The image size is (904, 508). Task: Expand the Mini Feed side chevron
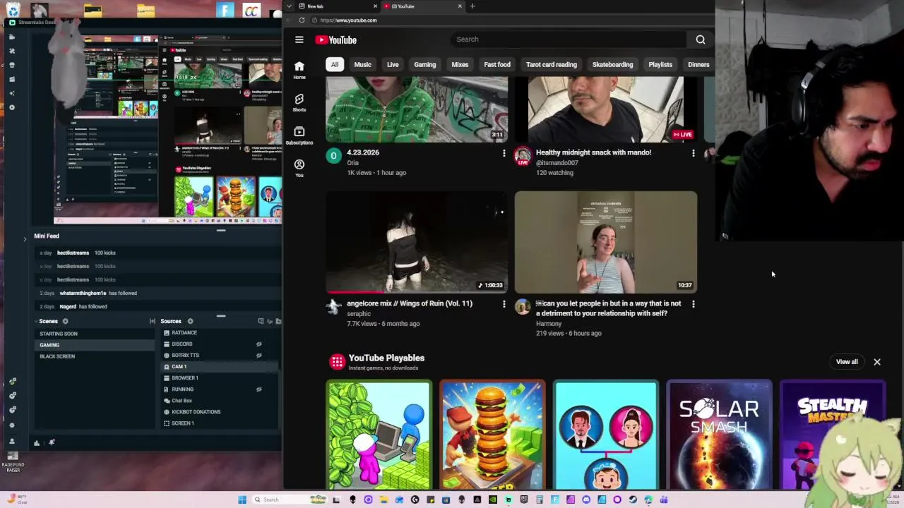pos(25,239)
